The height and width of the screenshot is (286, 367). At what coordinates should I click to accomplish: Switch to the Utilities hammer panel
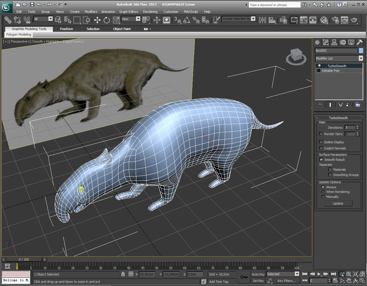360,42
